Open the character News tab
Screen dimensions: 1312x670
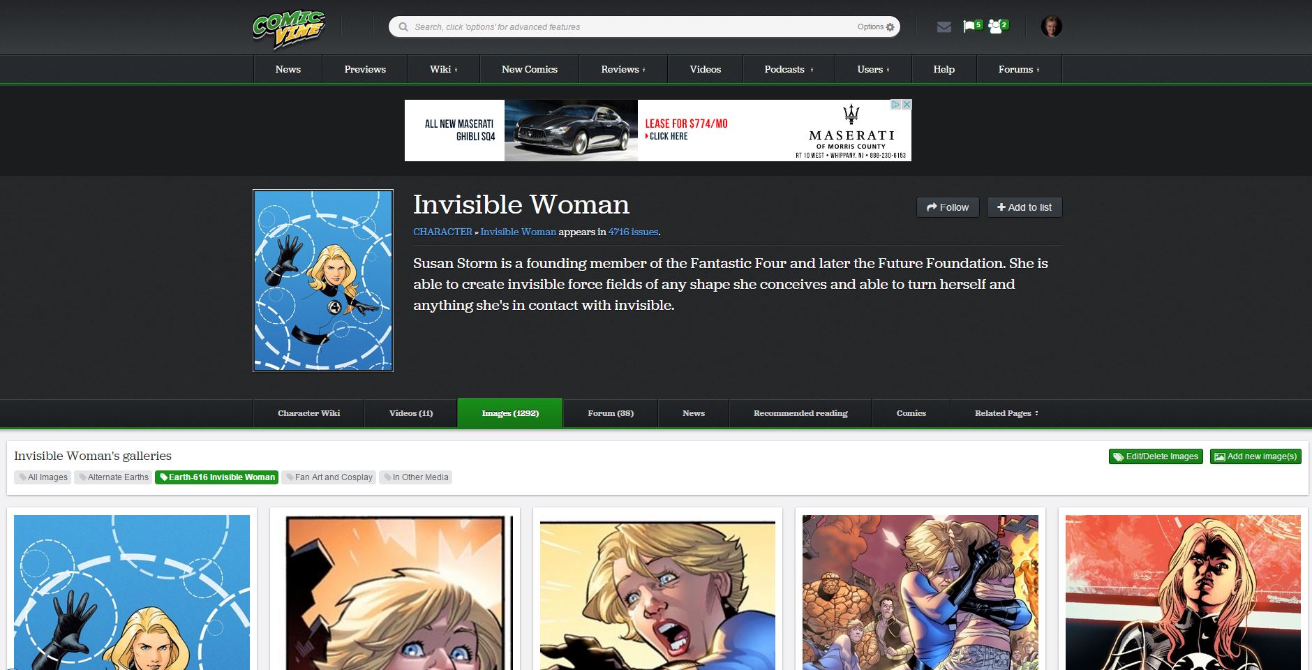pos(694,413)
